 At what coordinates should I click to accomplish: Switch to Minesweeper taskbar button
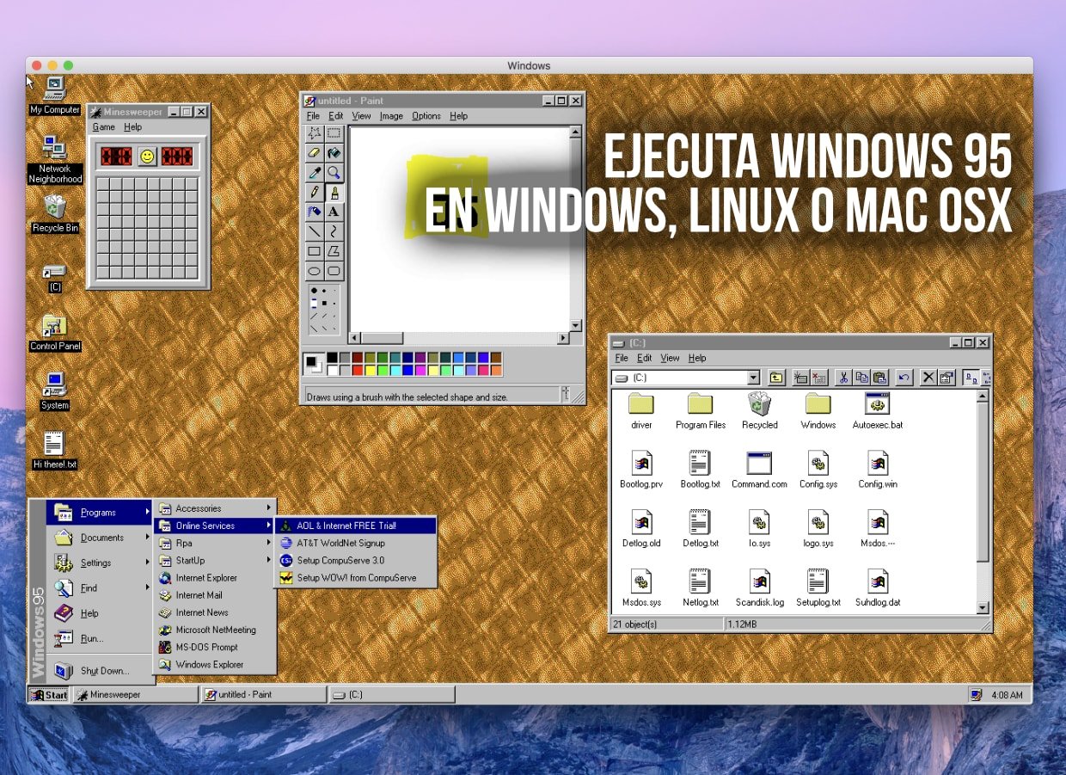click(134, 695)
